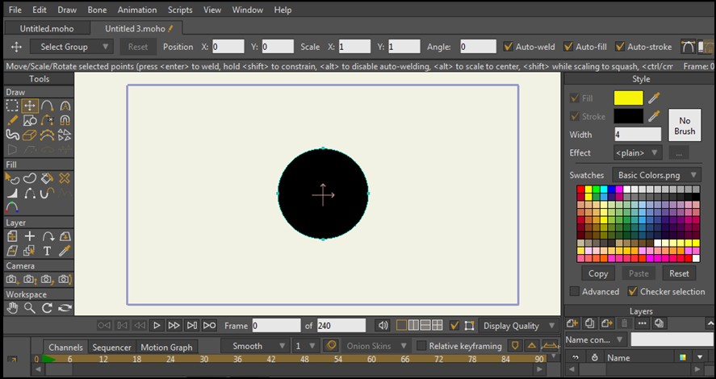
Task: Activate the Pan Workspace hand tool
Action: click(x=12, y=308)
